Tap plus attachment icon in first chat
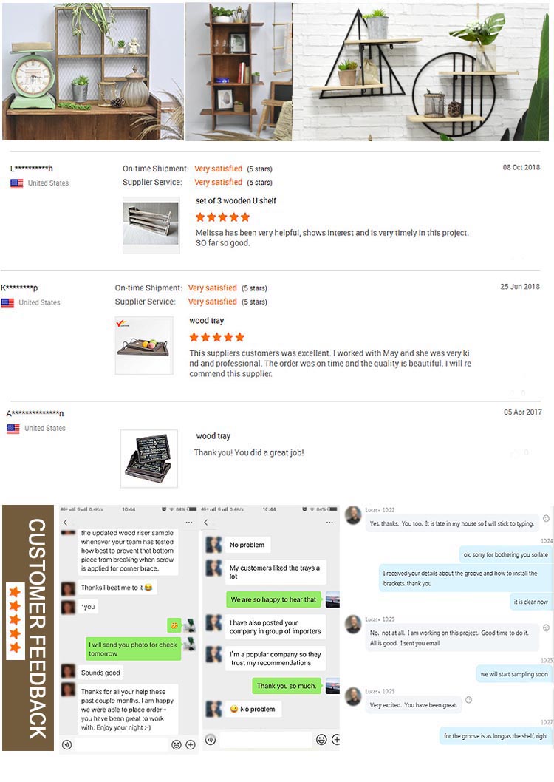This screenshot has width=554, height=782. click(x=191, y=744)
